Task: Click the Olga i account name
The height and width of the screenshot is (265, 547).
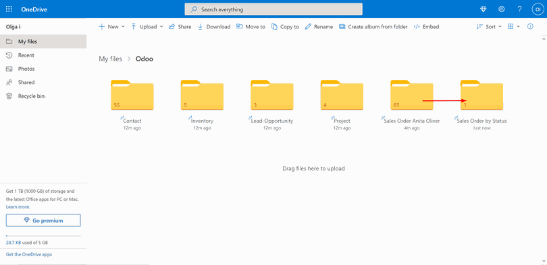Action: click(x=14, y=27)
